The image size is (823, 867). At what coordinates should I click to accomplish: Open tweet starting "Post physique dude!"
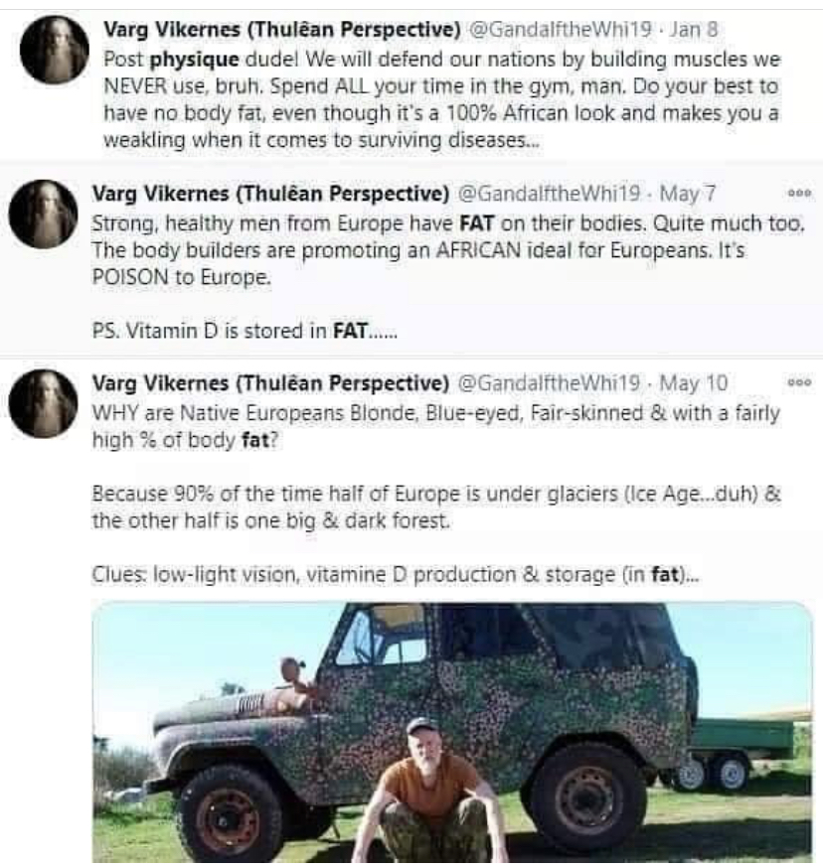pos(441,99)
